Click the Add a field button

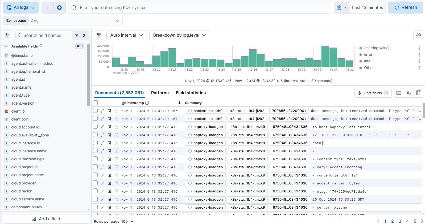[x=46, y=219]
